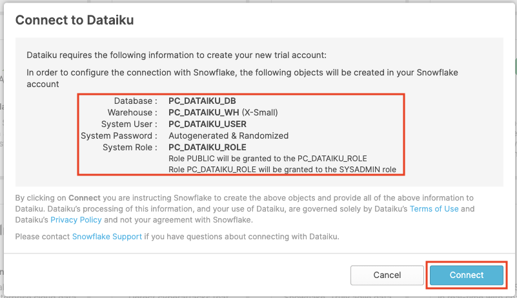Click the System Password field label
Screen dimensions: 517x298
[x=119, y=135]
